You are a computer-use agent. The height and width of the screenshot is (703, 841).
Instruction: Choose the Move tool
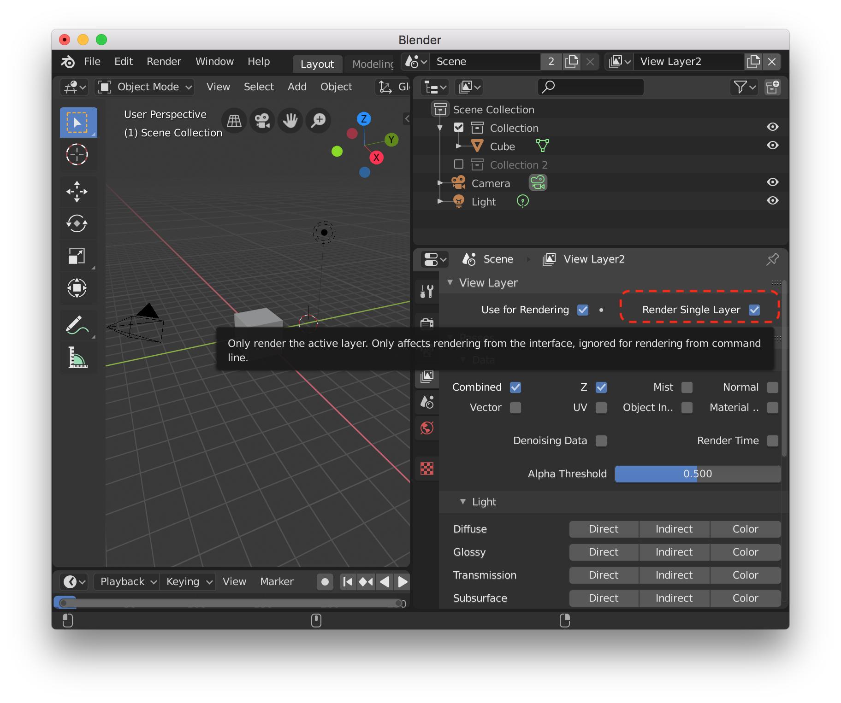pyautogui.click(x=77, y=191)
